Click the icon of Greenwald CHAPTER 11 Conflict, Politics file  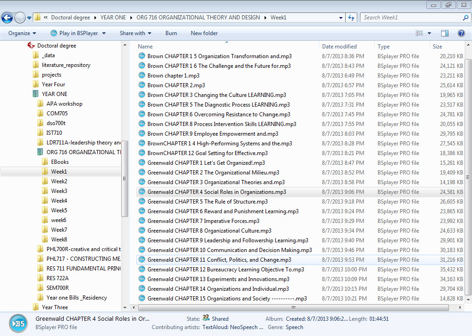coord(142,259)
